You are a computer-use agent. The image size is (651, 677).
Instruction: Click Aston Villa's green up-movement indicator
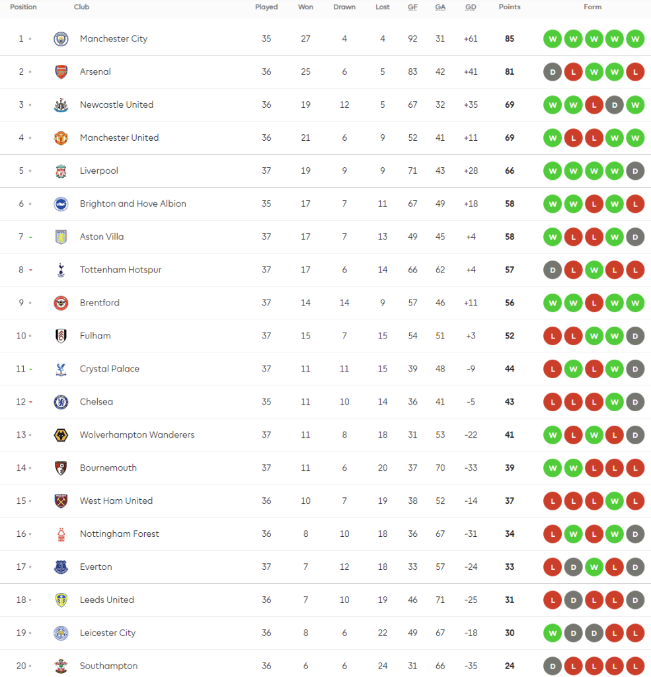coord(30,237)
